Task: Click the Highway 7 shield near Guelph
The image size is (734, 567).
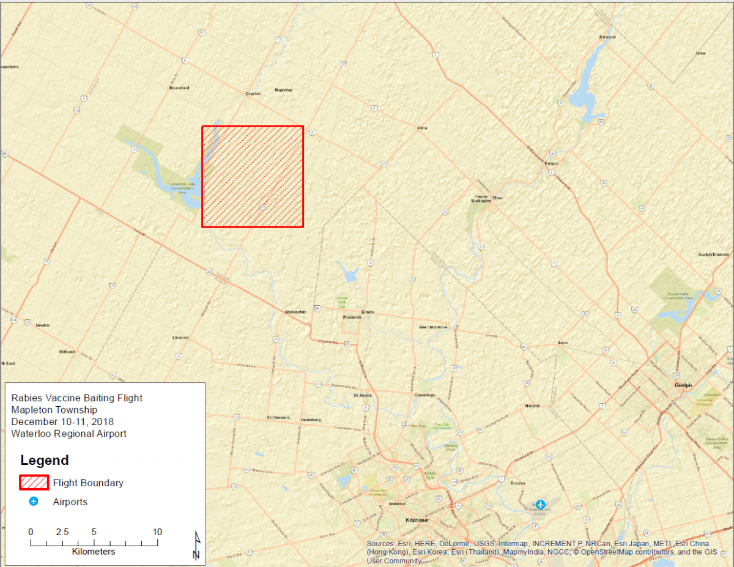Action: [730, 349]
